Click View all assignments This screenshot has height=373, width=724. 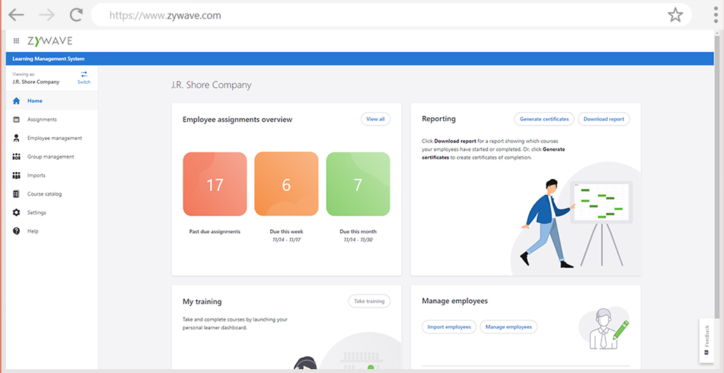[x=375, y=119]
